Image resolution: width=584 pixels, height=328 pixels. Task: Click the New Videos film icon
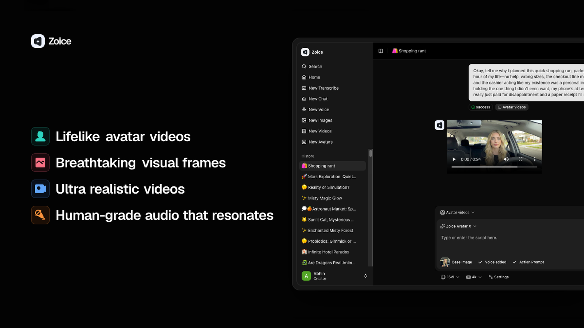[x=304, y=131]
